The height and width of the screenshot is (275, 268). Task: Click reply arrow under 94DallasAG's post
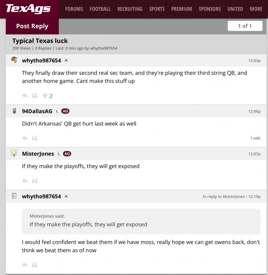tap(25, 138)
